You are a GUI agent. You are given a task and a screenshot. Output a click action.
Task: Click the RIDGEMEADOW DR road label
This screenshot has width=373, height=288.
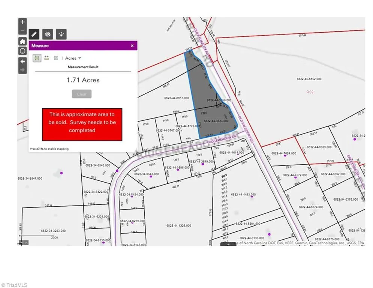[223, 139]
